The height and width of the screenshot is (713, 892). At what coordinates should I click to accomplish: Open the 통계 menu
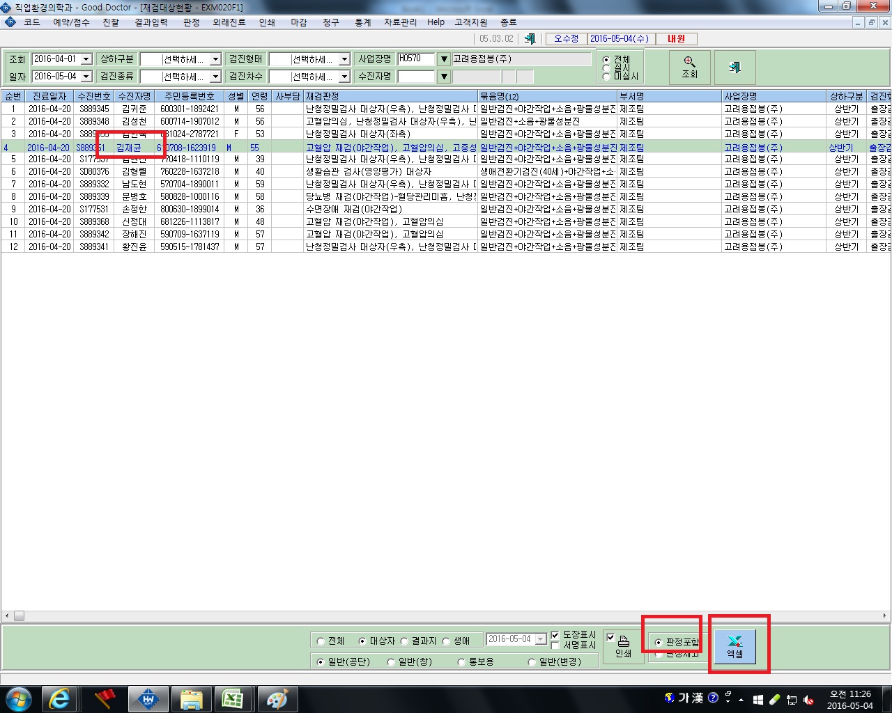click(363, 22)
